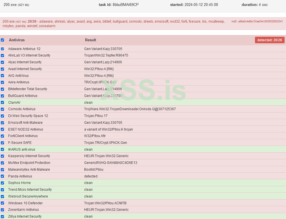Click the red detected: 20/26 badge
The height and width of the screenshot is (219, 286).
click(x=270, y=40)
